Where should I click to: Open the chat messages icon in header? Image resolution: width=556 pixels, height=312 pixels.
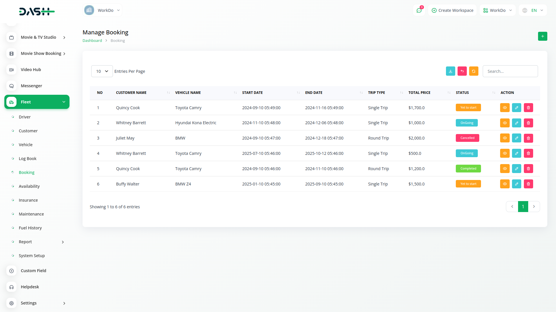[419, 10]
